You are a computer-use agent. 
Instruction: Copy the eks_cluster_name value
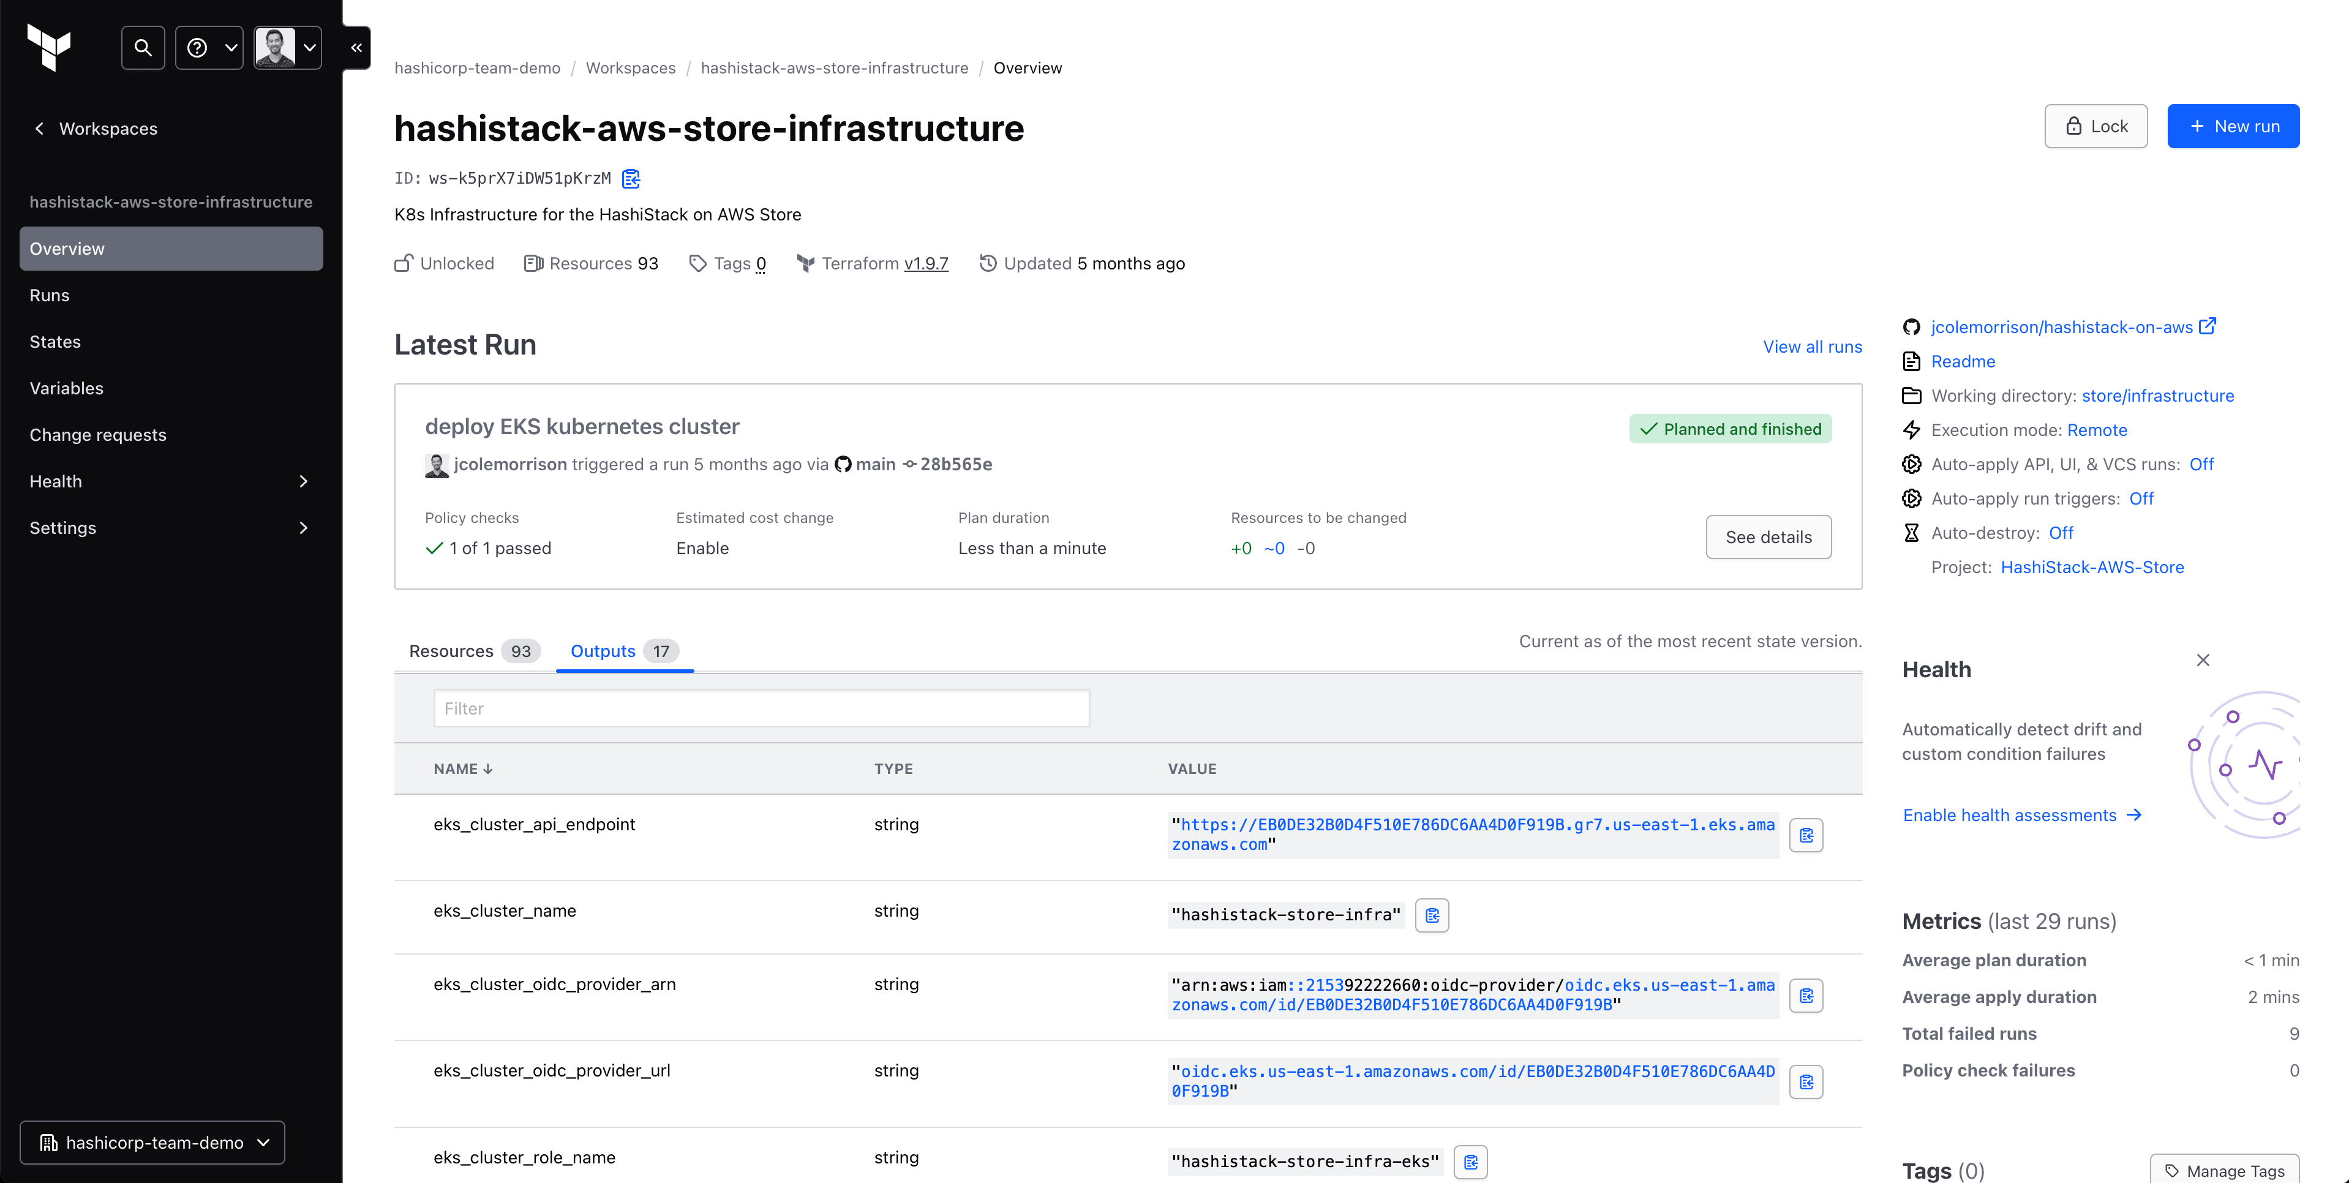coord(1432,915)
